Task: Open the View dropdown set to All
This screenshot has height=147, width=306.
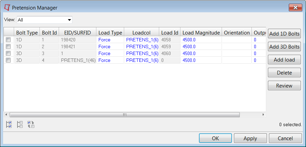Action: click(x=44, y=20)
